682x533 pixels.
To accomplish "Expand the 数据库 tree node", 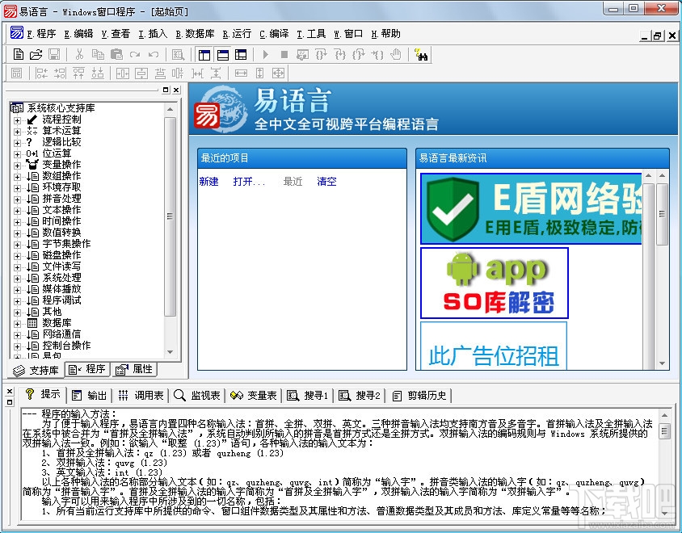I will (17, 324).
